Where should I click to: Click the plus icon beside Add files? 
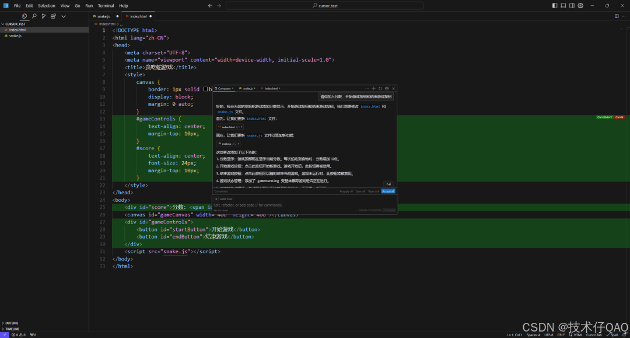tap(216, 199)
